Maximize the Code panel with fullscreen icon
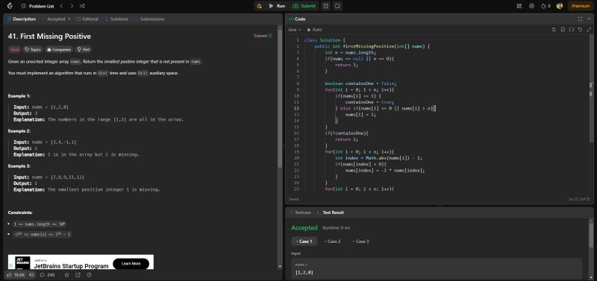Screen dimensions: 597x281 (580, 19)
